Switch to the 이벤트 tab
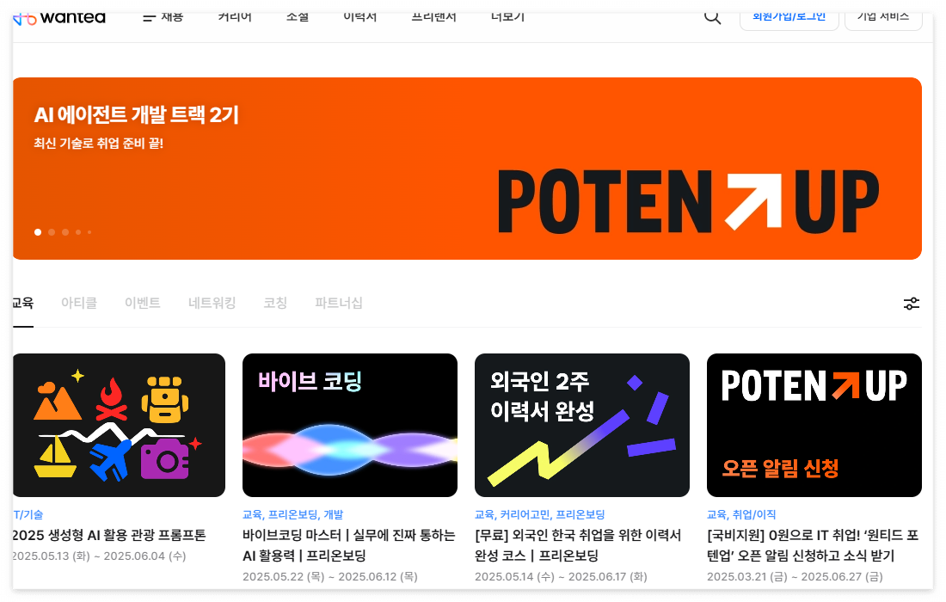 [143, 303]
